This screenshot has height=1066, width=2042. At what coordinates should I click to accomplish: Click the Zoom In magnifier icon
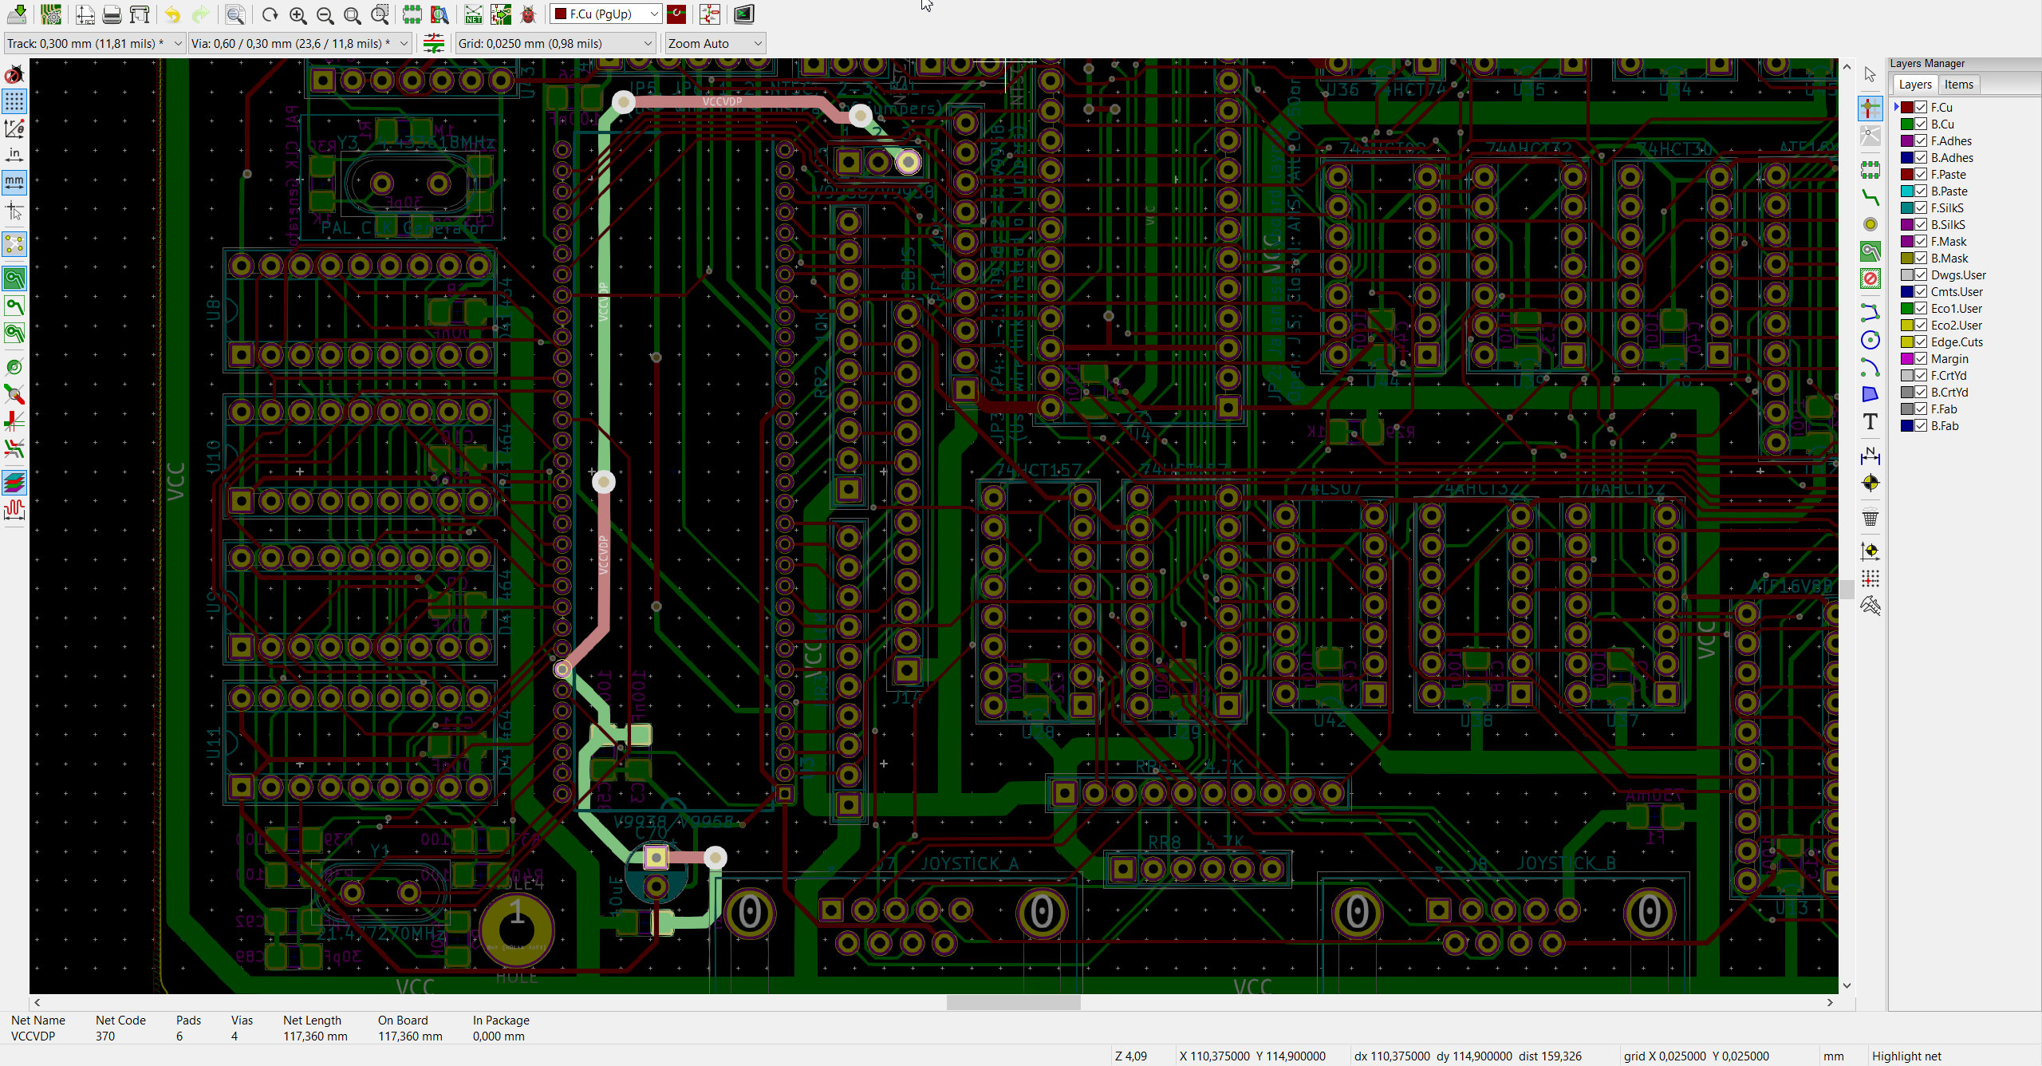coord(298,14)
